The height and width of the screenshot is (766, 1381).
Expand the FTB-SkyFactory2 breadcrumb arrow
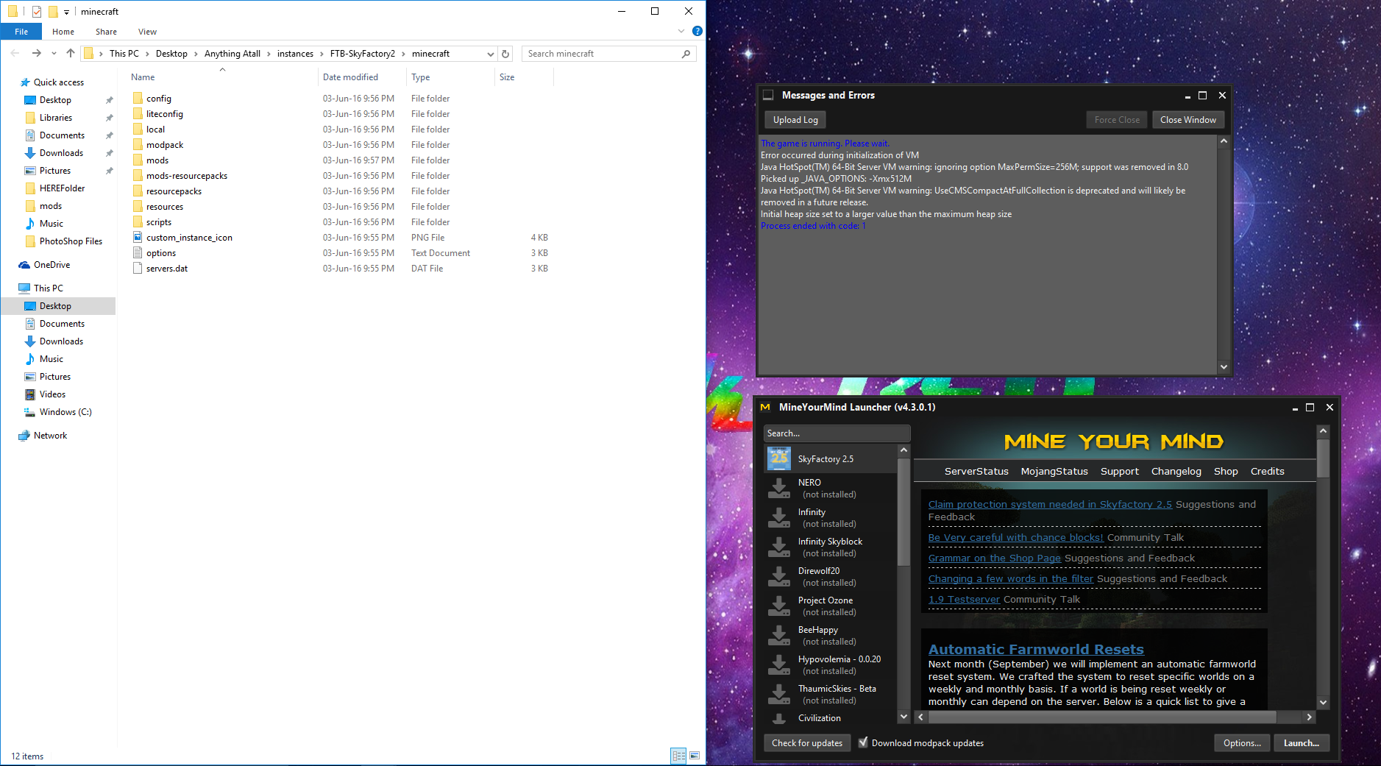pyautogui.click(x=403, y=54)
